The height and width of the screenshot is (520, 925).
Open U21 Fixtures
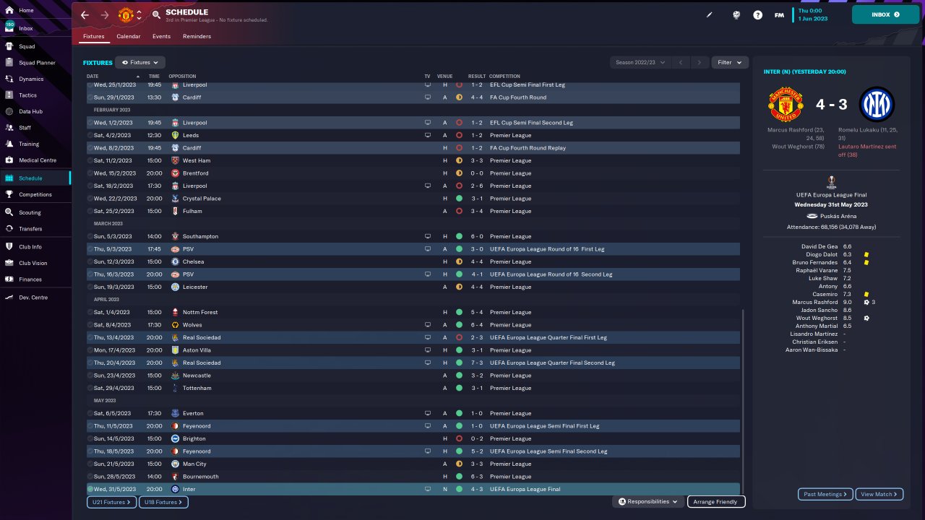click(112, 502)
